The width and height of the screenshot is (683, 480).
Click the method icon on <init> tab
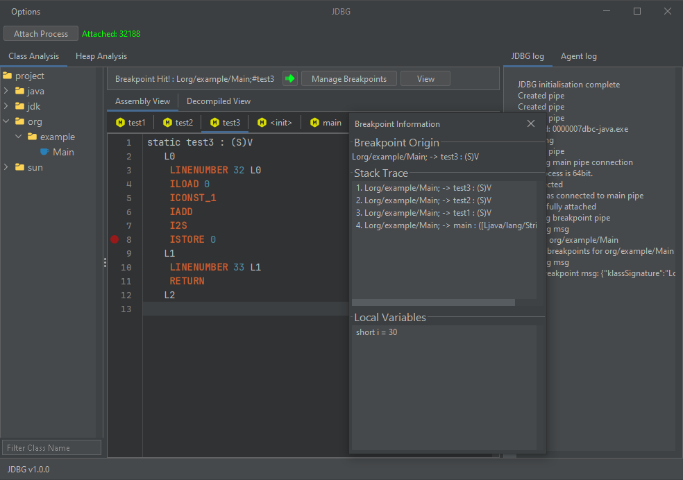[262, 123]
